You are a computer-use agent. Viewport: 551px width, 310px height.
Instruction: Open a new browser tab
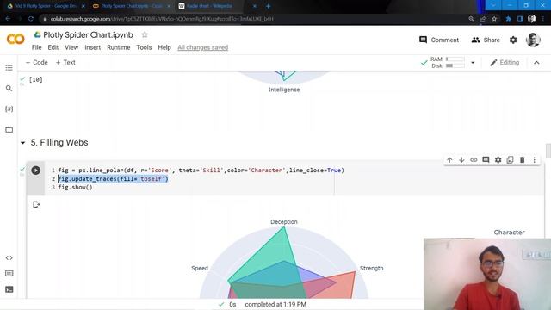tap(268, 6)
